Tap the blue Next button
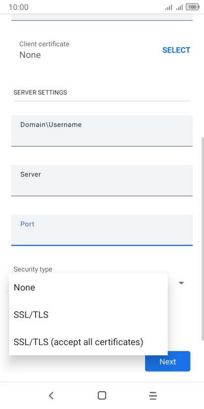 click(x=167, y=361)
